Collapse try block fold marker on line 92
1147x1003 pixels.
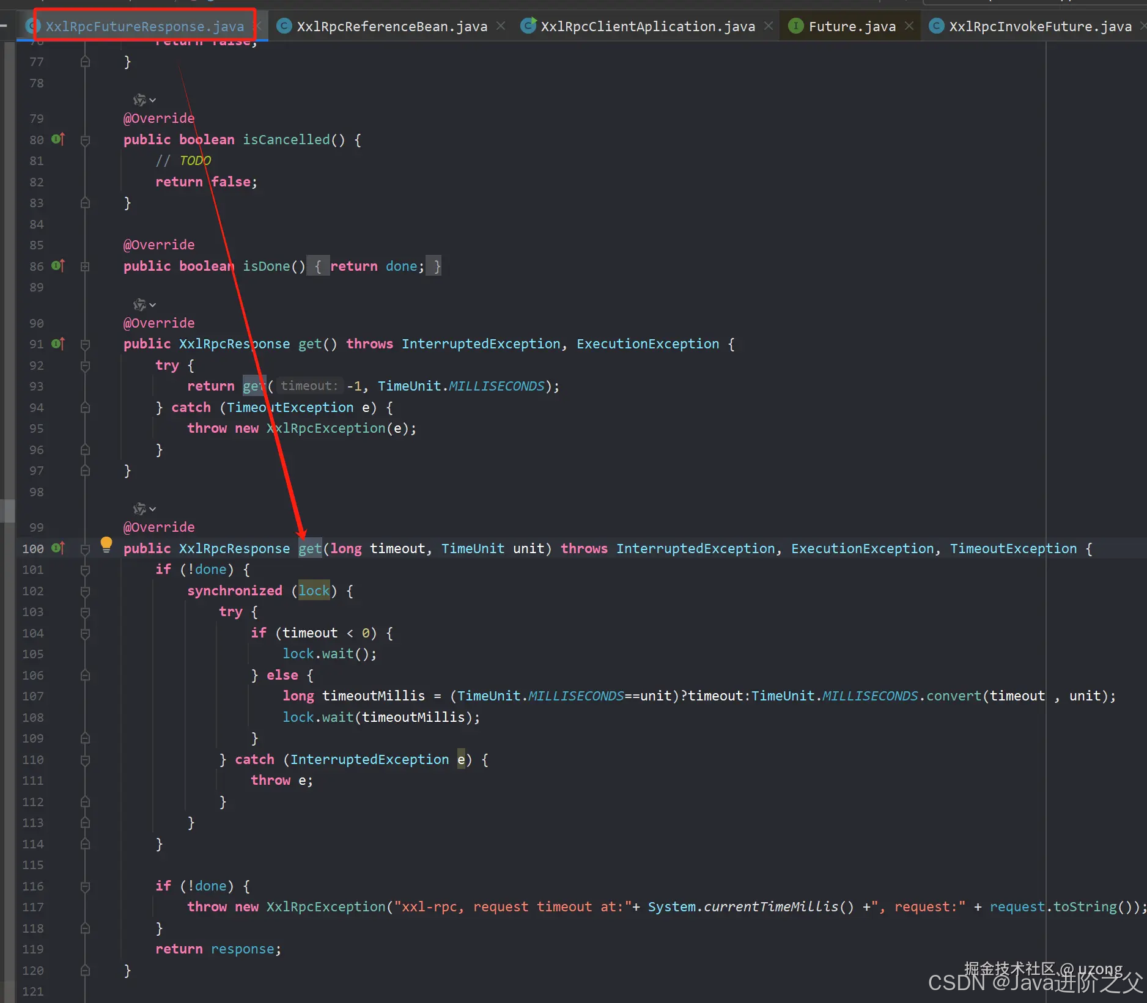coord(85,366)
